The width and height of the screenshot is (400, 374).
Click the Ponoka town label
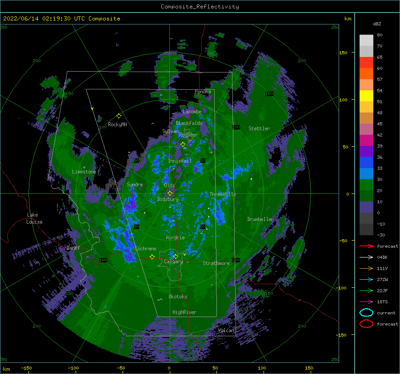pos(203,92)
